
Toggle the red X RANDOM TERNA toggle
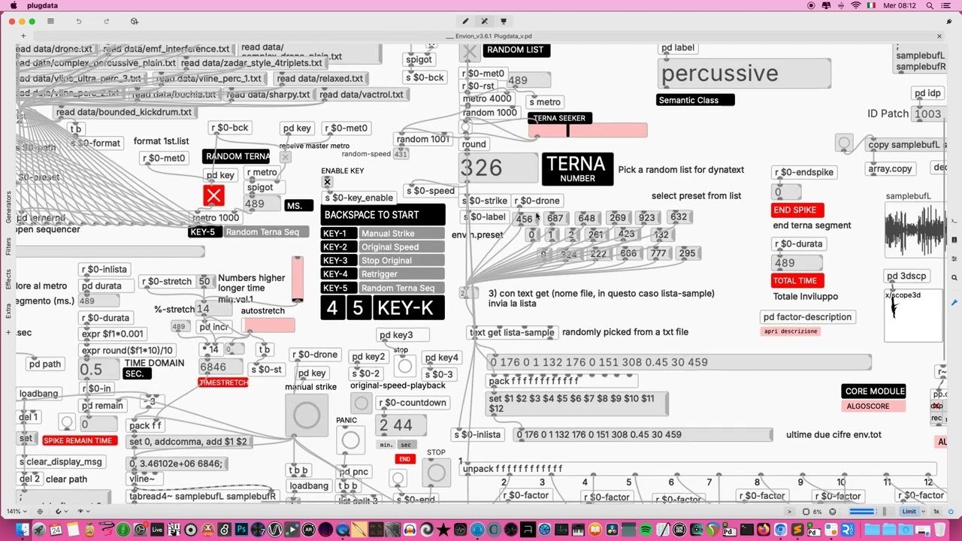(213, 196)
